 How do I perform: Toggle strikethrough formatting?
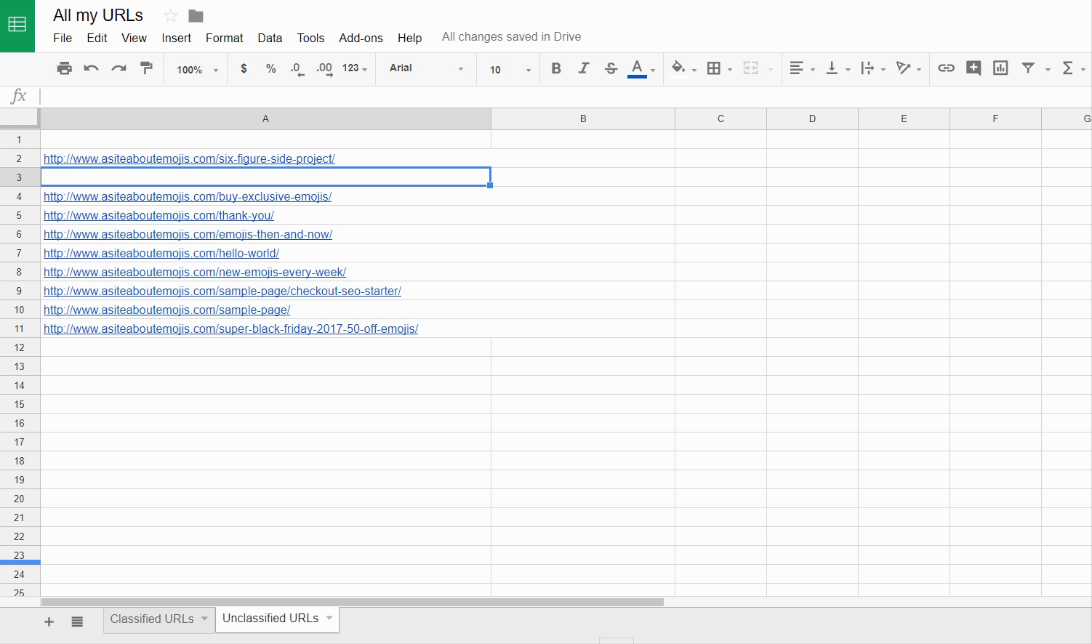(x=611, y=68)
